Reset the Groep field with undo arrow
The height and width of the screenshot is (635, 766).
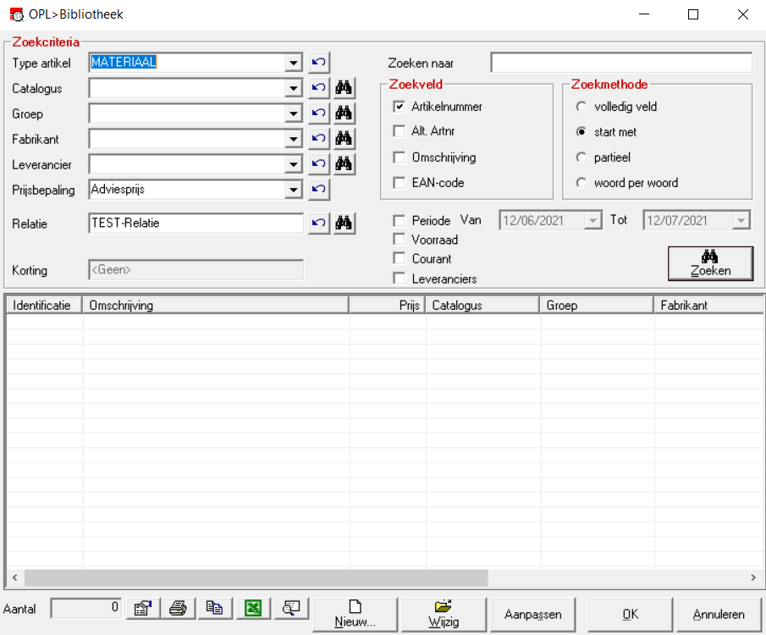point(319,113)
